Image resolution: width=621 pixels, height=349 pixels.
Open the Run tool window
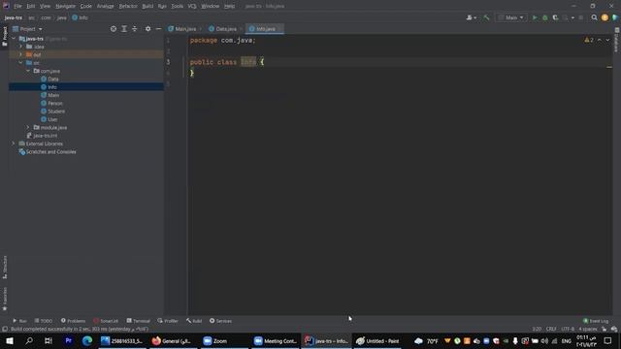point(19,321)
